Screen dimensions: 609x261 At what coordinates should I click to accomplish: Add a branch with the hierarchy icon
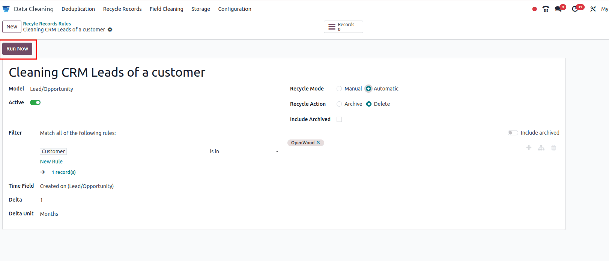[541, 148]
